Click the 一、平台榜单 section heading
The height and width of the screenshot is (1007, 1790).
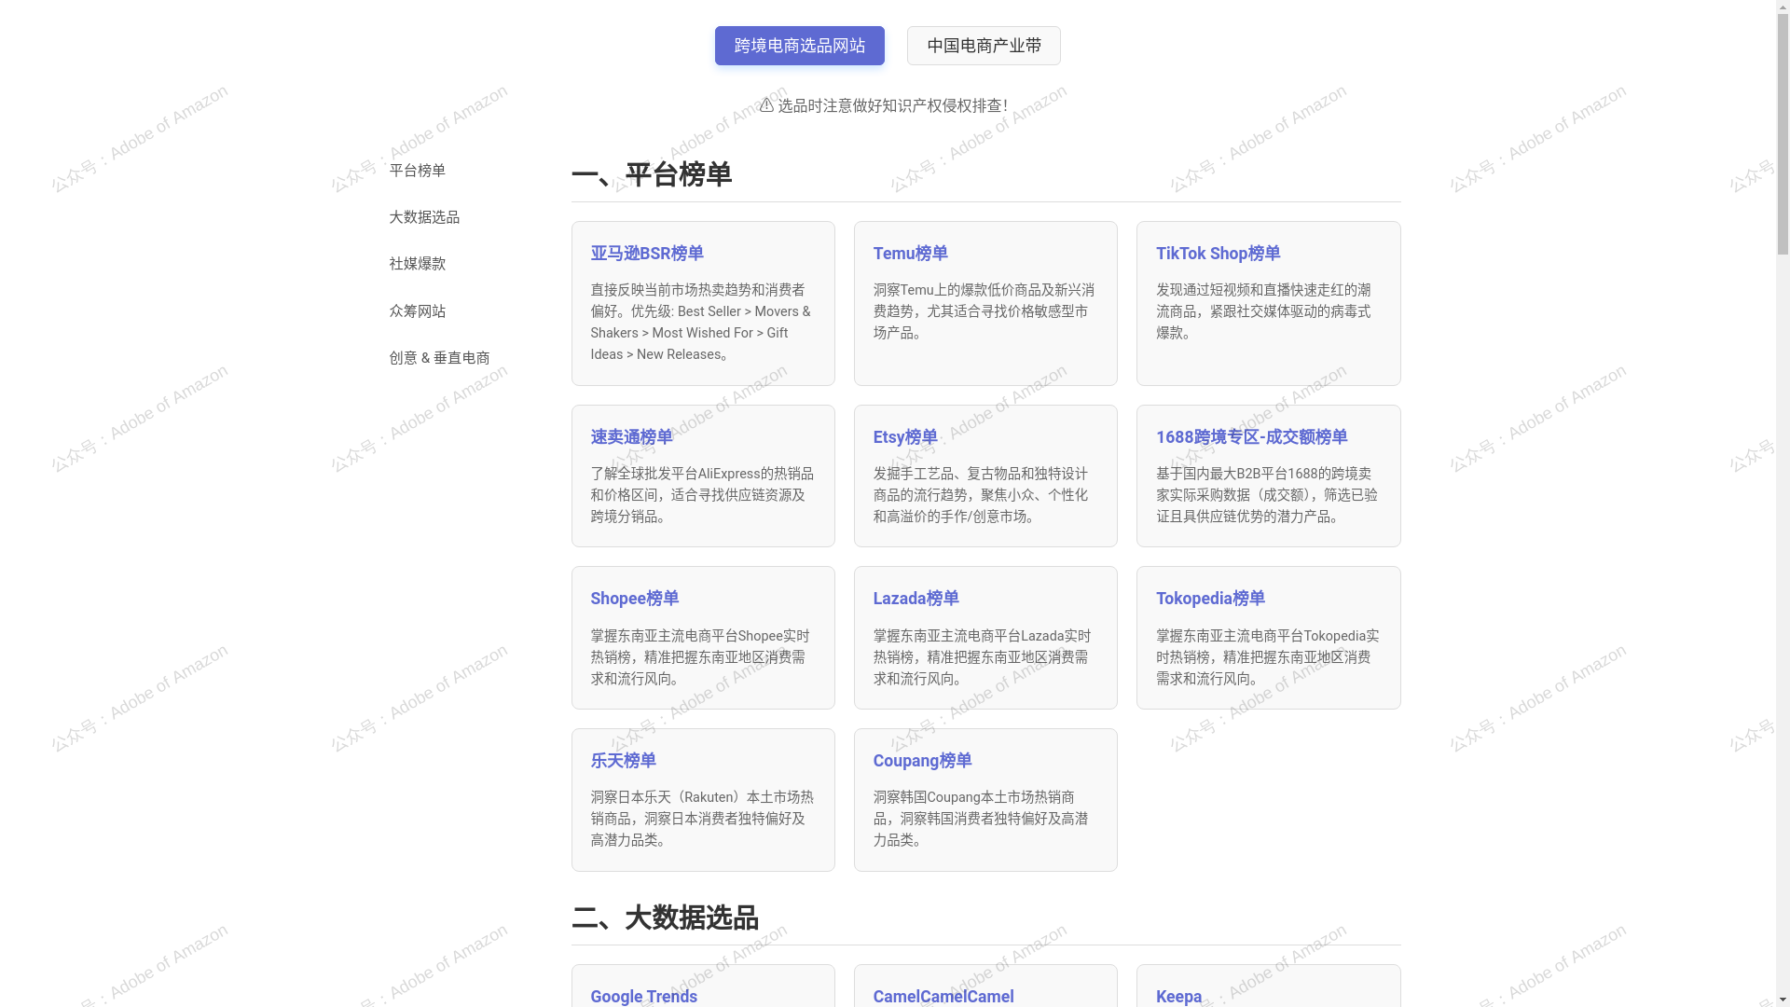pos(652,174)
